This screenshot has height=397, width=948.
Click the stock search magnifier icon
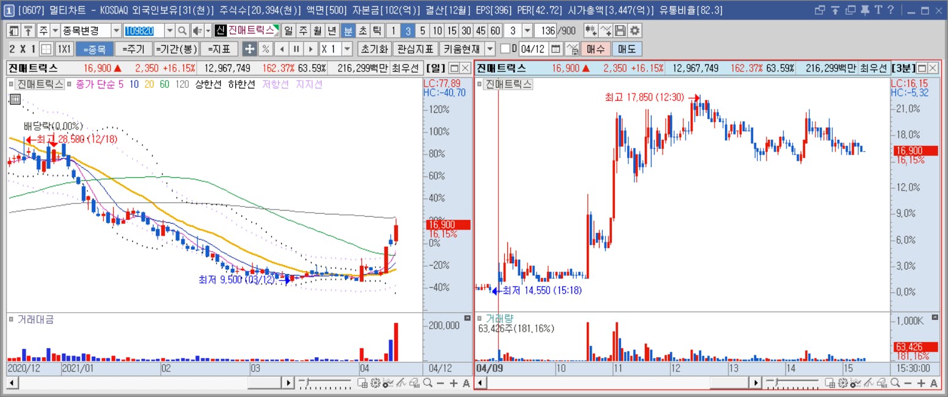click(x=182, y=31)
